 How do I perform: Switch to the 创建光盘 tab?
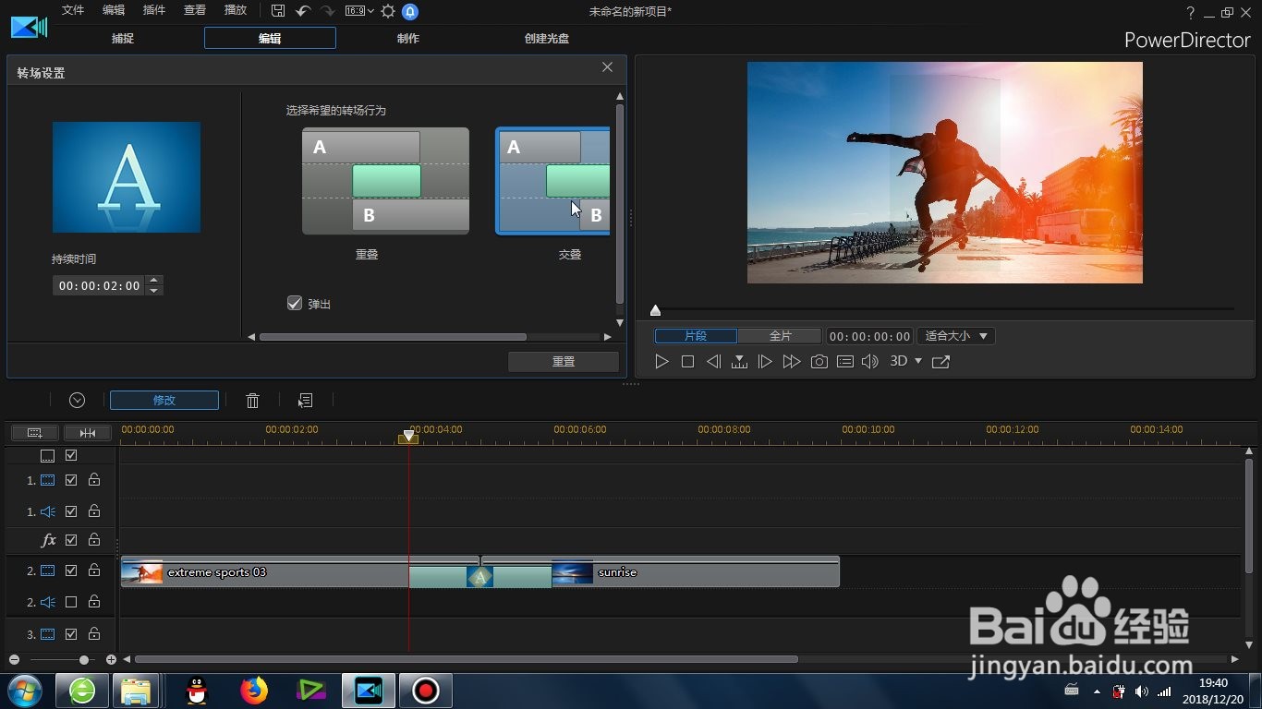click(x=546, y=38)
